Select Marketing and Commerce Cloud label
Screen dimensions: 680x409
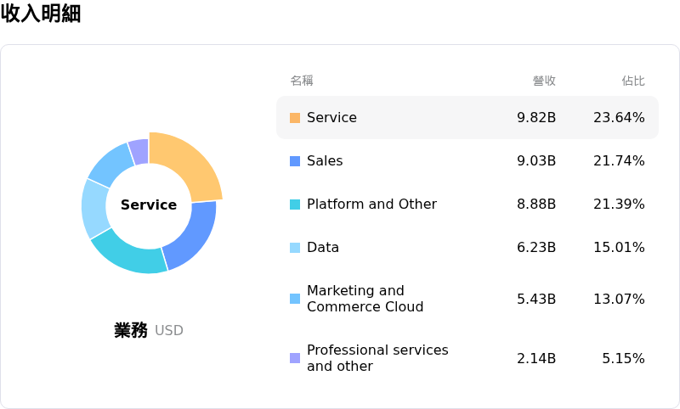tap(365, 299)
